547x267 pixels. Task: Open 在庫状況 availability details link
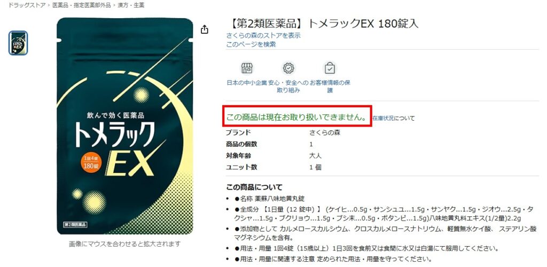point(383,119)
